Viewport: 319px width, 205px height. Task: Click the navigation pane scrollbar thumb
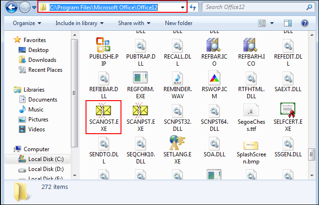coord(75,93)
